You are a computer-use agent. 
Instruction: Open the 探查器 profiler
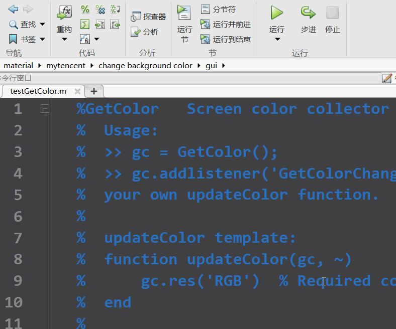(x=148, y=17)
